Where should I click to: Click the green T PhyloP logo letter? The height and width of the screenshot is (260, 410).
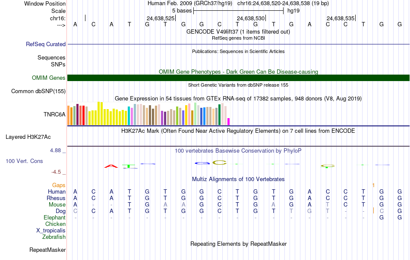[129, 166]
